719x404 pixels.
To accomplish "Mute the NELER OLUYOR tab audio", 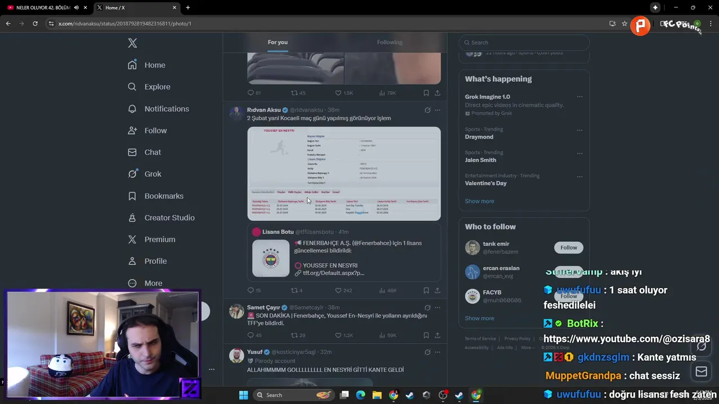I will tap(76, 8).
